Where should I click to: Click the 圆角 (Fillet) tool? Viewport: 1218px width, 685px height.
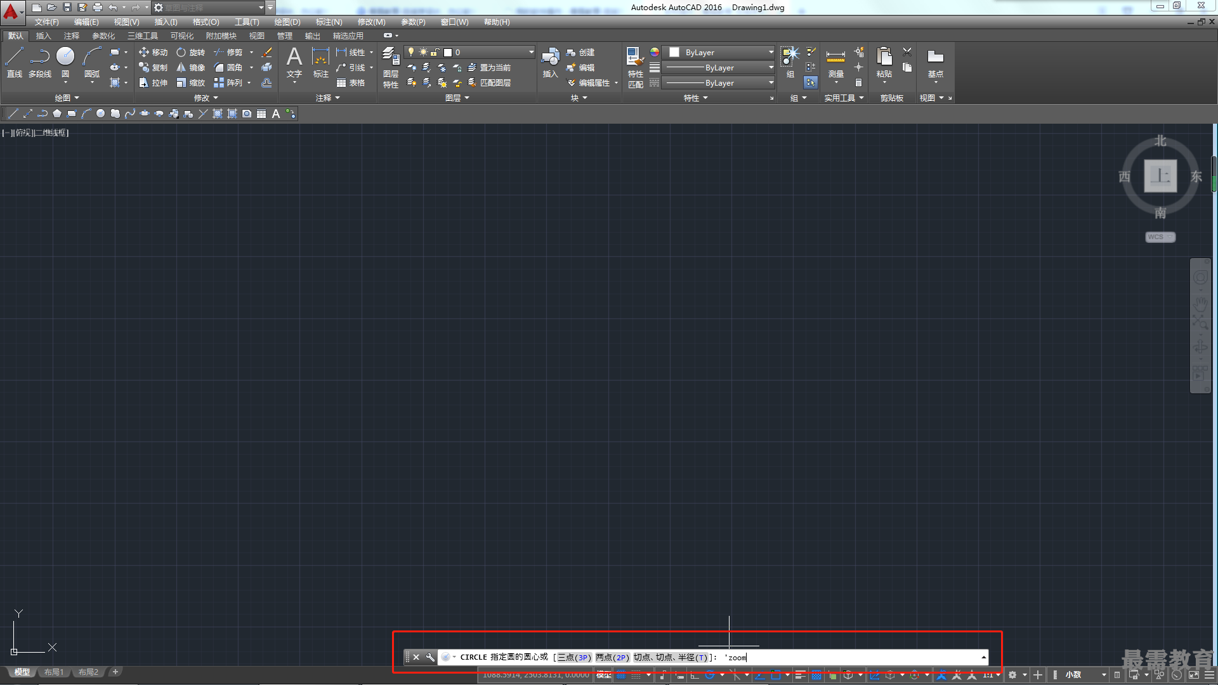(228, 67)
